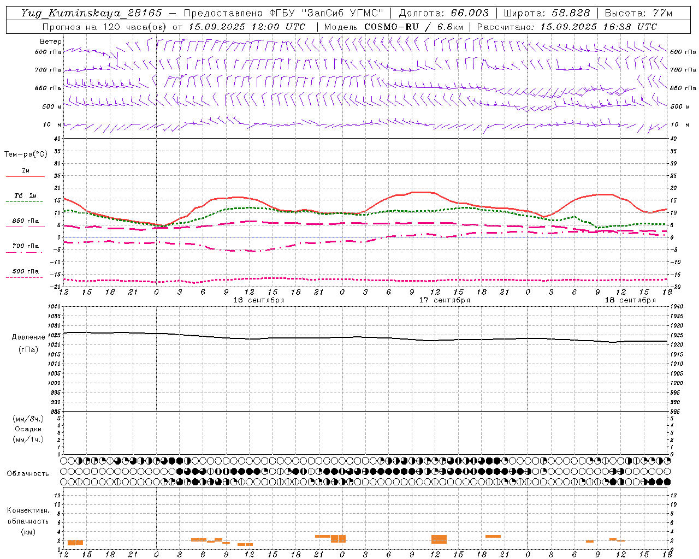The width and height of the screenshot is (699, 559).
Task: Select the 10 м wind level label on left
Action: pyautogui.click(x=52, y=124)
